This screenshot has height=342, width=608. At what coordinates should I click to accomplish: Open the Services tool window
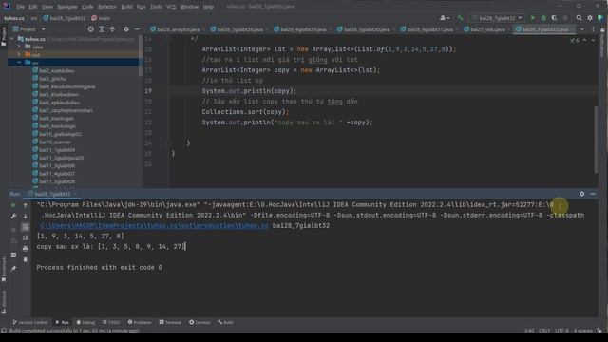click(x=199, y=322)
